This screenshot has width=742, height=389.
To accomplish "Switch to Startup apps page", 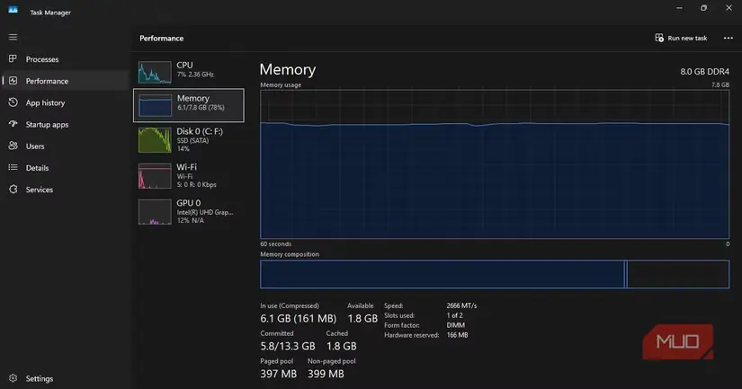I will click(66, 124).
